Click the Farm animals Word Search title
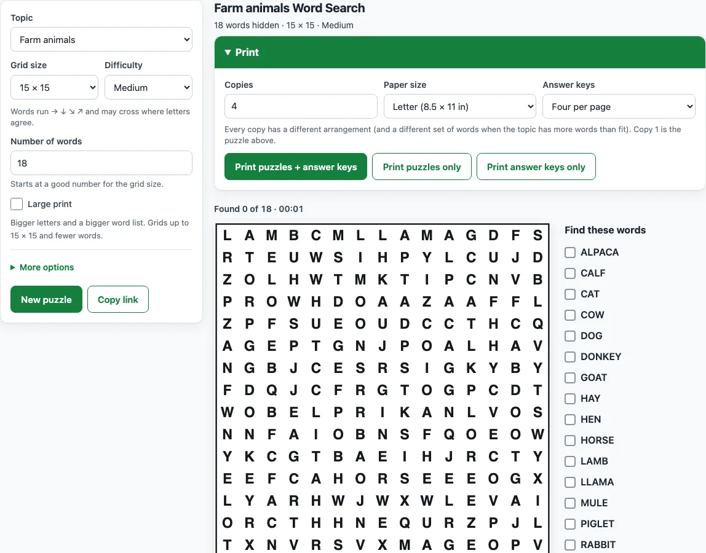706x553 pixels. point(290,8)
